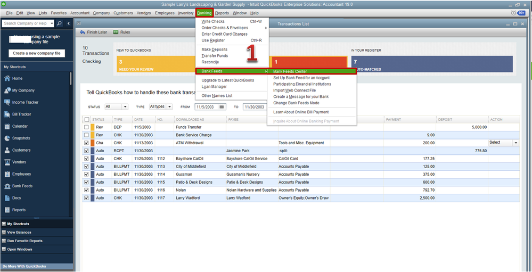Click the Need Your Review yellow tile
This screenshot has width=532, height=272.
(156, 64)
